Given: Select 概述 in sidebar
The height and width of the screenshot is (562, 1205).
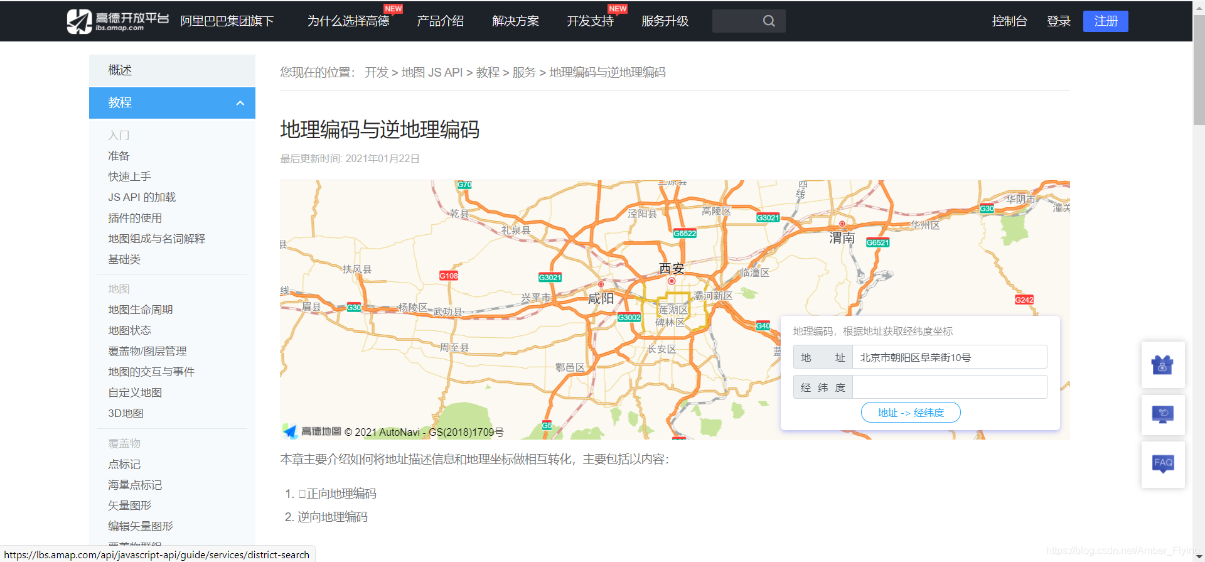Looking at the screenshot, I should click(172, 70).
